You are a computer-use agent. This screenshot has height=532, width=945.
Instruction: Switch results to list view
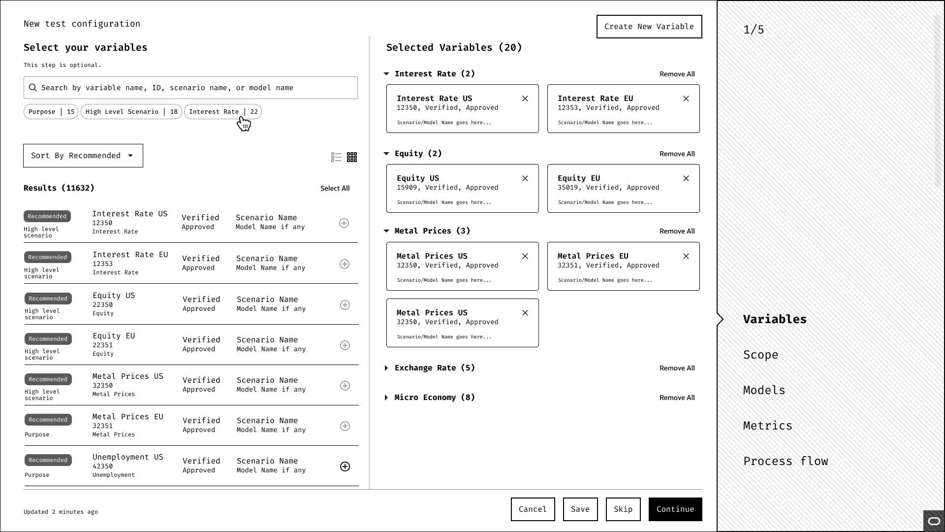click(336, 157)
